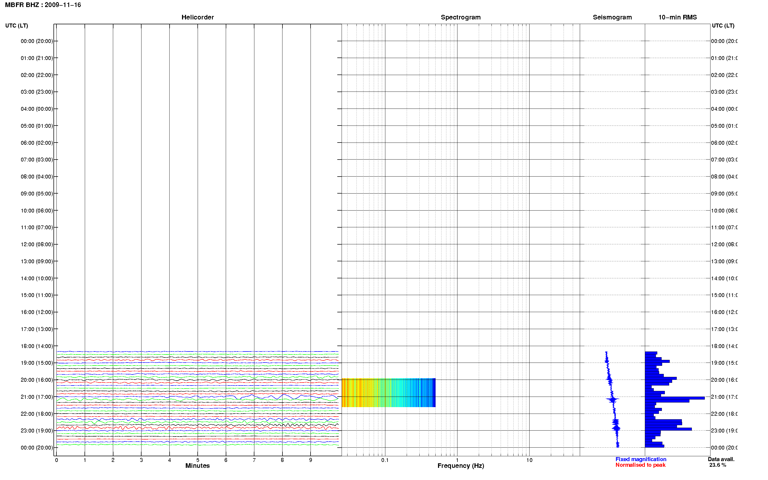
Task: Select left axis label 22:00 (18:00)
Action: click(x=37, y=414)
